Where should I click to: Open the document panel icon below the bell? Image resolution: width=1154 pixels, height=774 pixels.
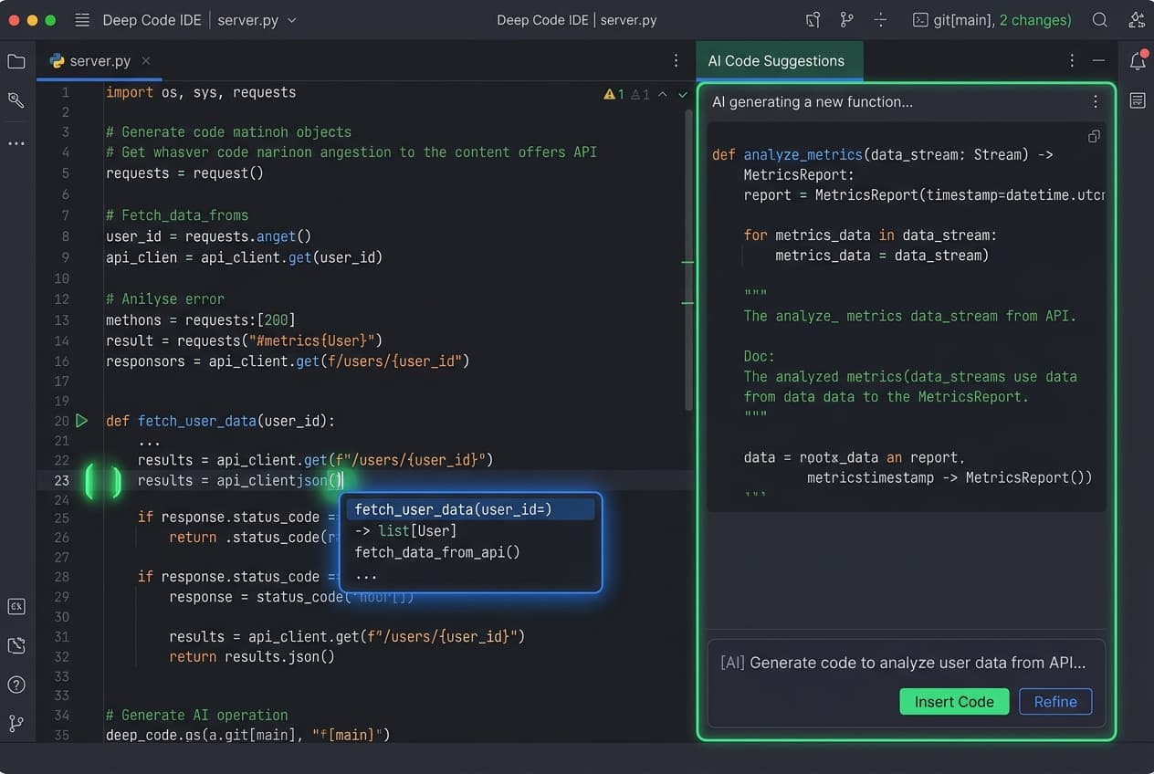click(1138, 100)
